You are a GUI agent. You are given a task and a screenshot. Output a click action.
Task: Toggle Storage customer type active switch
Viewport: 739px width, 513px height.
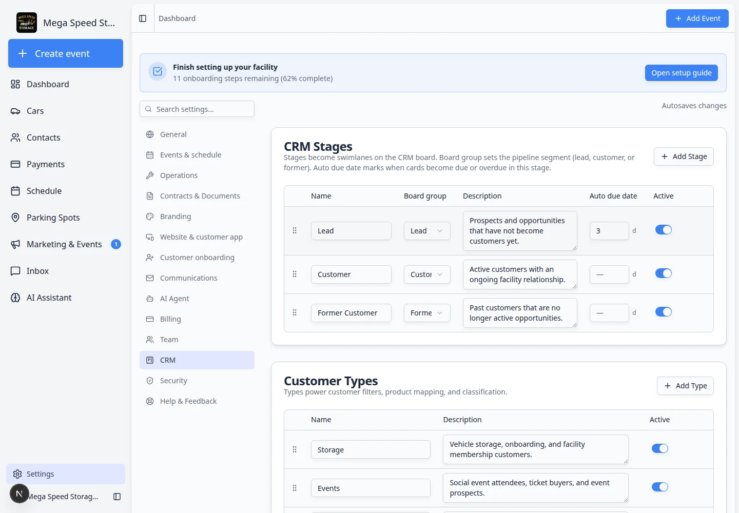click(x=660, y=448)
